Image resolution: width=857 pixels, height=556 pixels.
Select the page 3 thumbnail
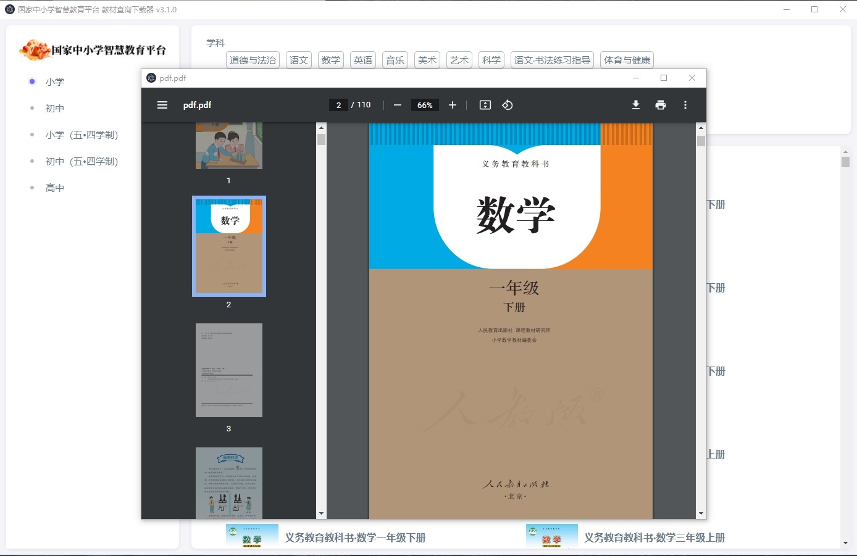click(x=229, y=370)
